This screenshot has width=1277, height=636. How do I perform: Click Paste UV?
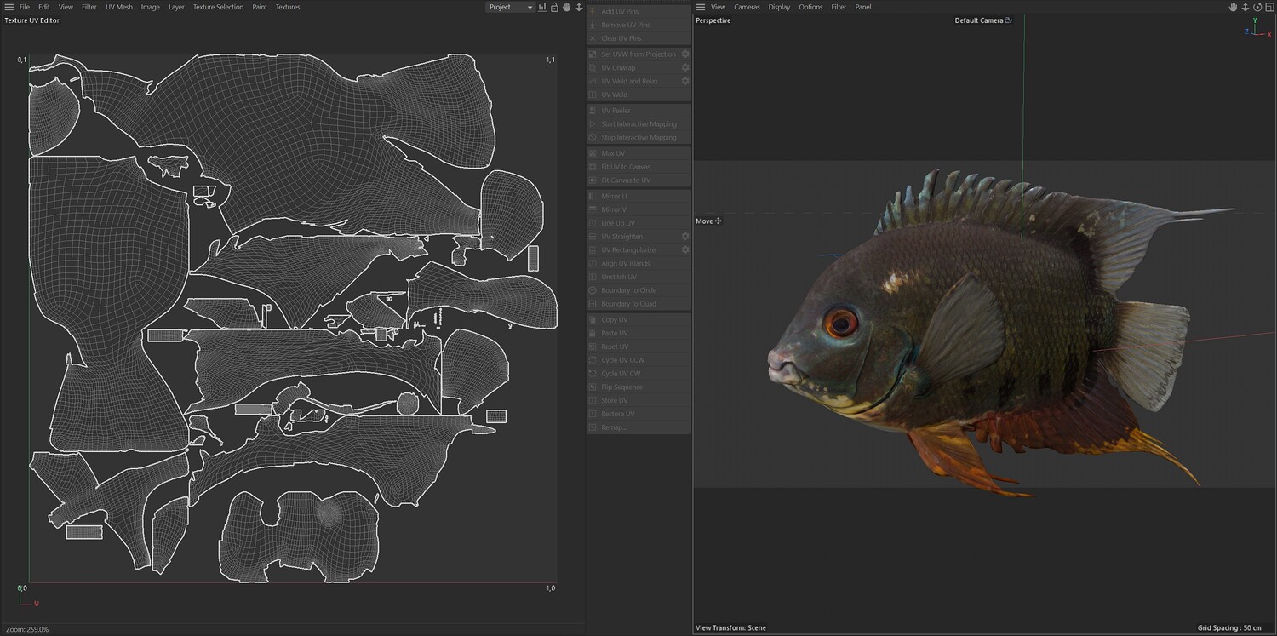[638, 333]
